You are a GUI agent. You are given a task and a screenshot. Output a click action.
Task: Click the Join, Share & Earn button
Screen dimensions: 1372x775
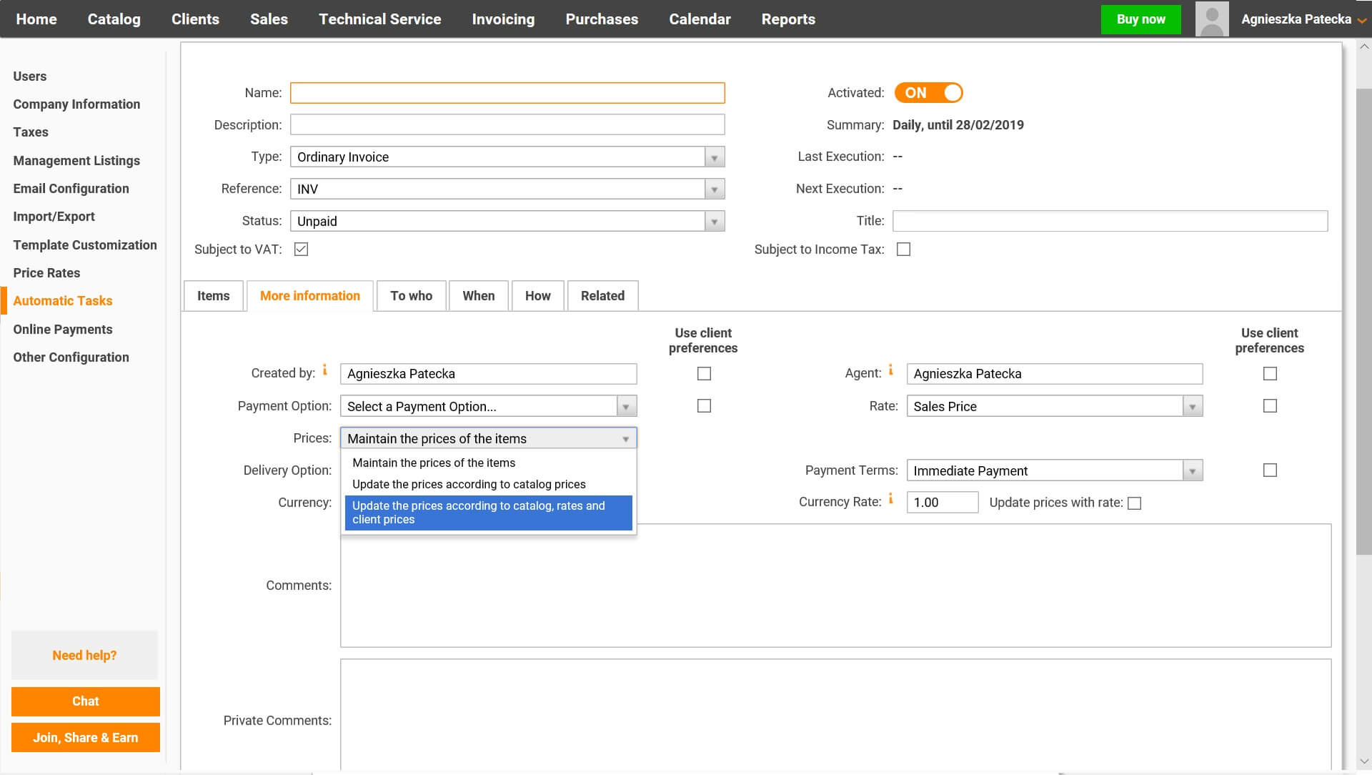click(86, 738)
